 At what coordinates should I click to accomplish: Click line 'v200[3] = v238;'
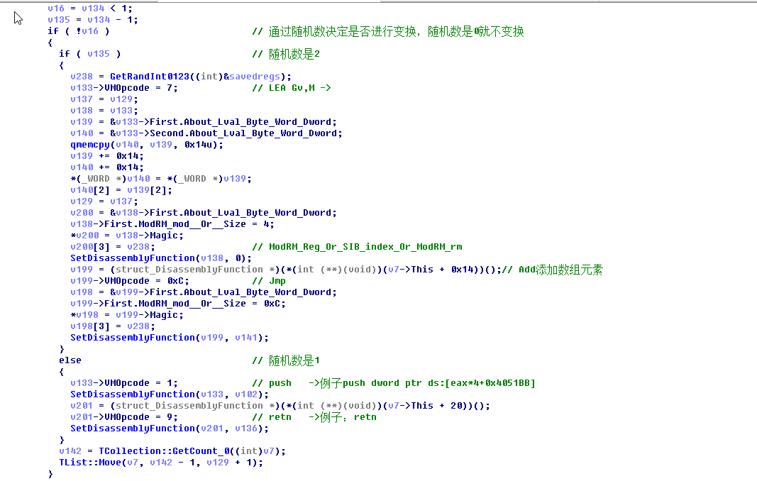[113, 247]
